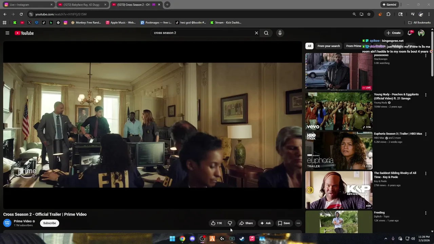
Task: Click the address bar URL
Action: pyautogui.click(x=61, y=14)
